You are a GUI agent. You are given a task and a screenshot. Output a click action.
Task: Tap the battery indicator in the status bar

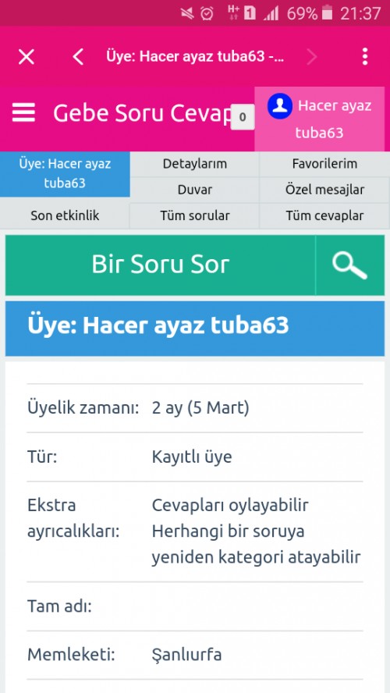click(327, 13)
